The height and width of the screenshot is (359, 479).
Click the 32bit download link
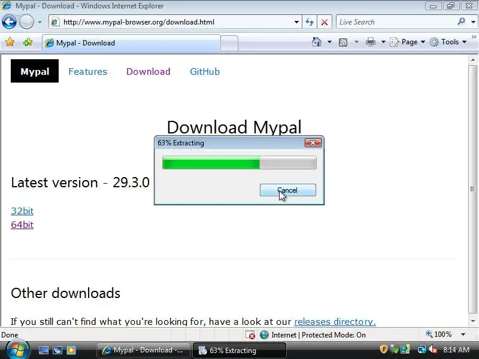coord(22,211)
